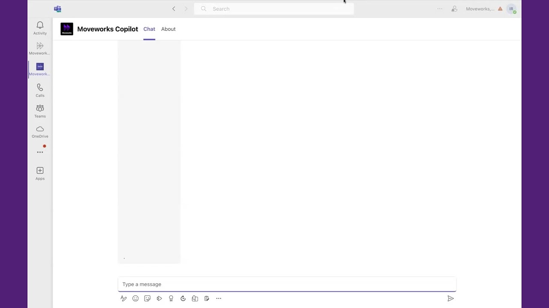Send the message with the arrow icon
Image resolution: width=549 pixels, height=308 pixels.
(450, 299)
